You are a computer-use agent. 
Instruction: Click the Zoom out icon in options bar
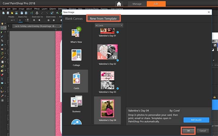click(34, 20)
